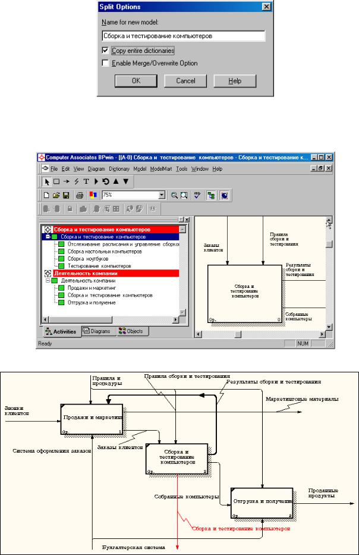
Task: Close the Model Explorer panel with X
Action: [187, 220]
